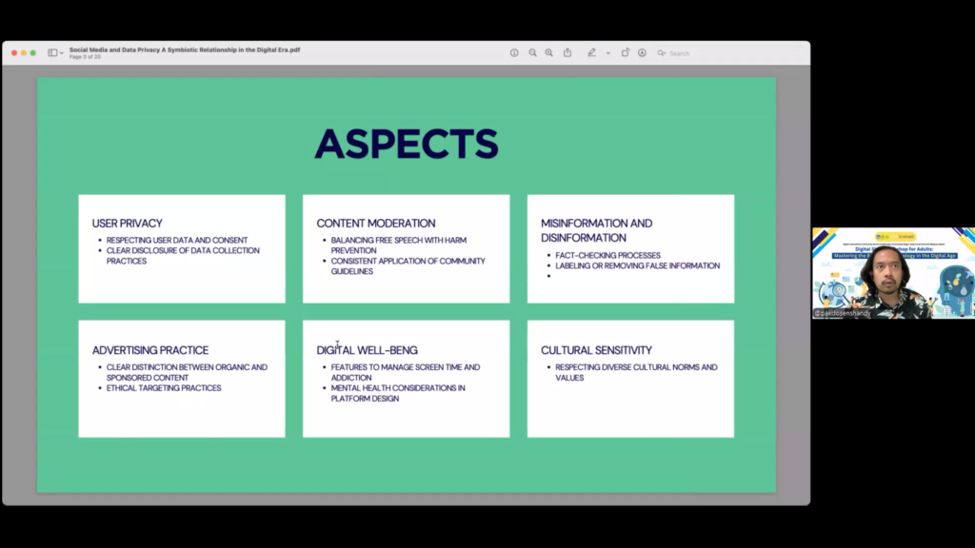Zoom out using the minus magnifier icon

click(532, 53)
